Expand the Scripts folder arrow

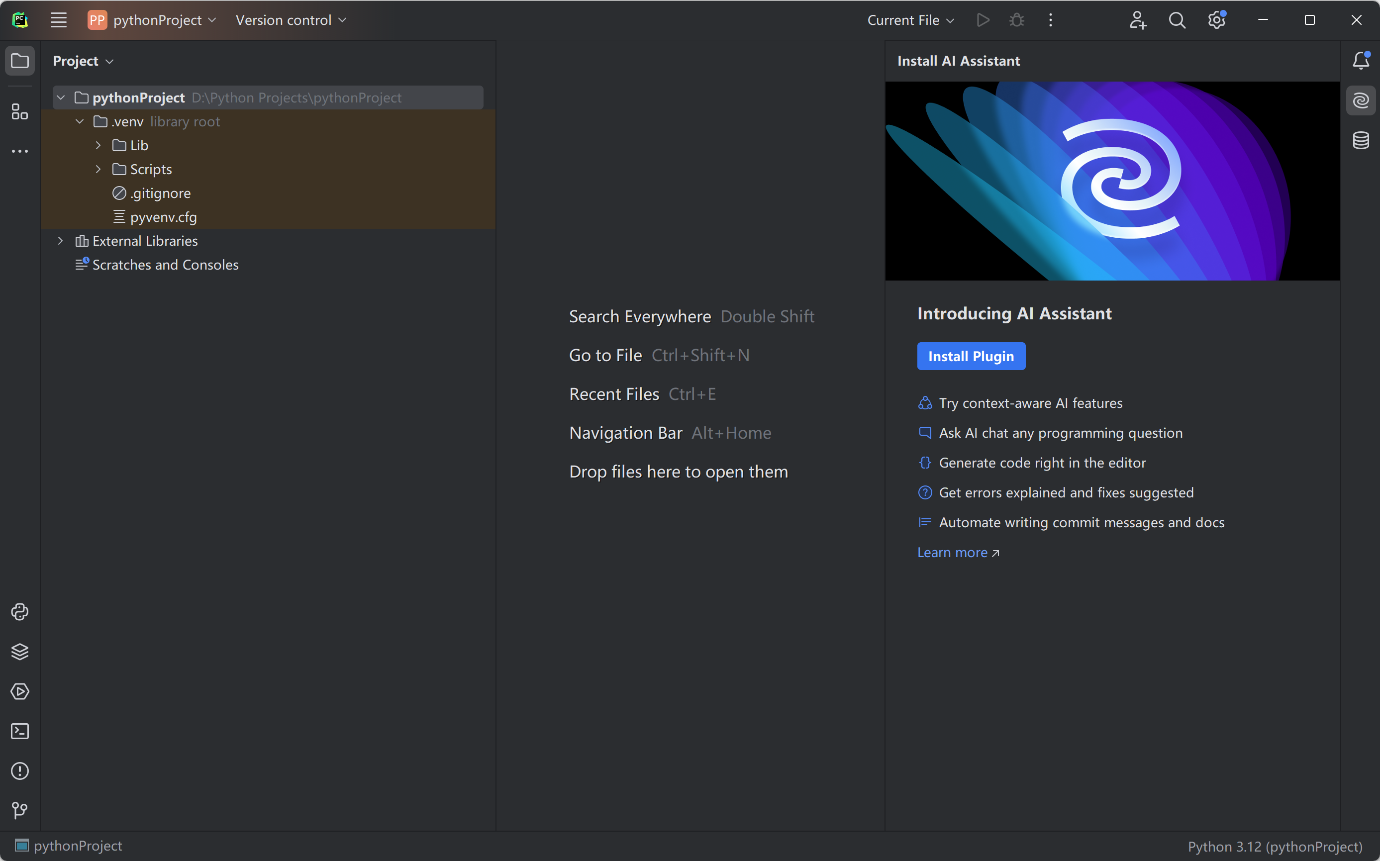tap(99, 169)
